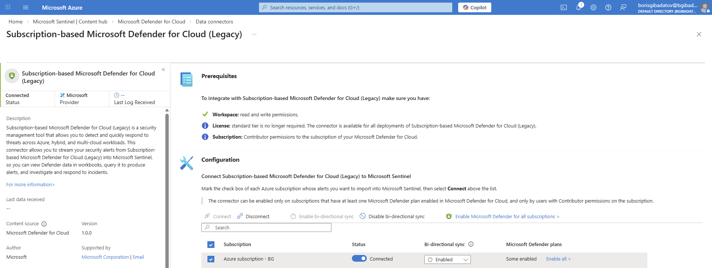Click Disconnect in the configuration toolbar

coord(253,216)
